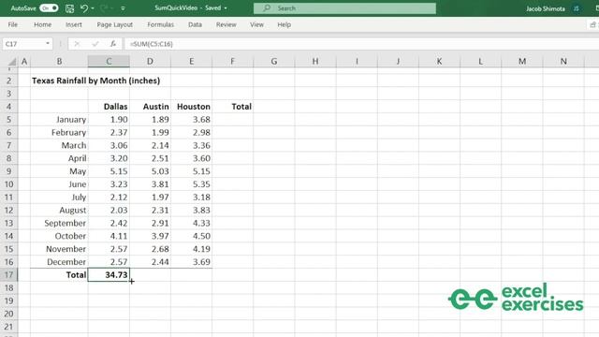Image resolution: width=599 pixels, height=337 pixels.
Task: Click the title cell 'Texas Rainfall by Month (inches)'
Action: 95,81
